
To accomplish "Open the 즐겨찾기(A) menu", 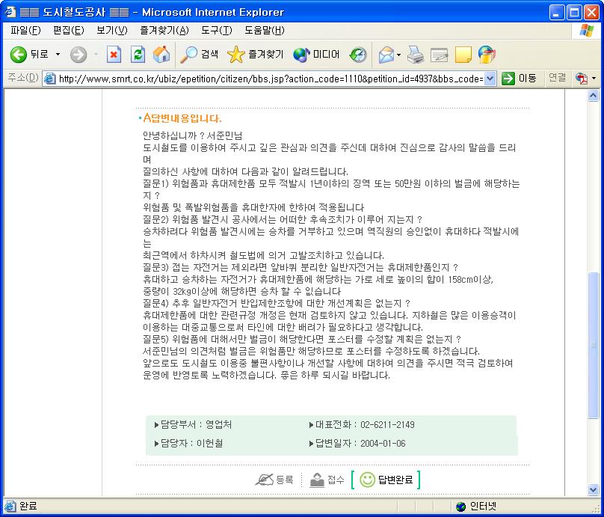I will pyautogui.click(x=164, y=30).
